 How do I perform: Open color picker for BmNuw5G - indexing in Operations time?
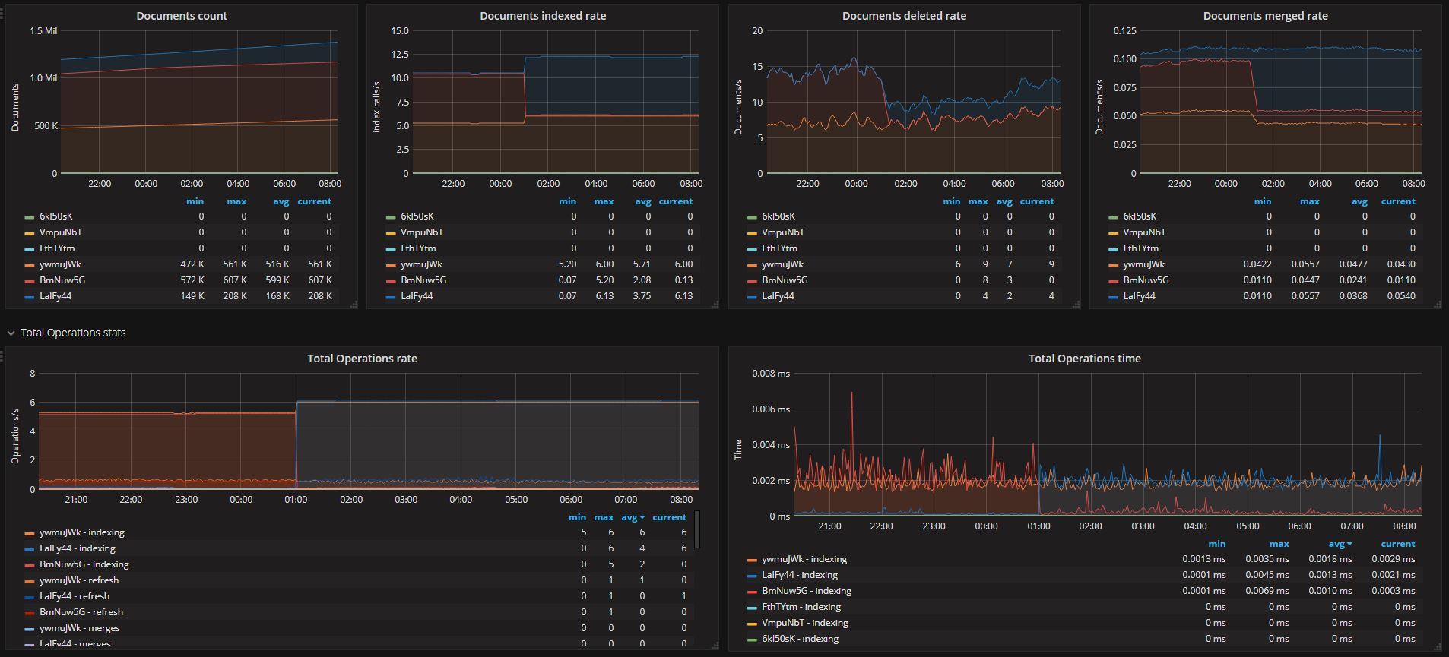tap(752, 592)
